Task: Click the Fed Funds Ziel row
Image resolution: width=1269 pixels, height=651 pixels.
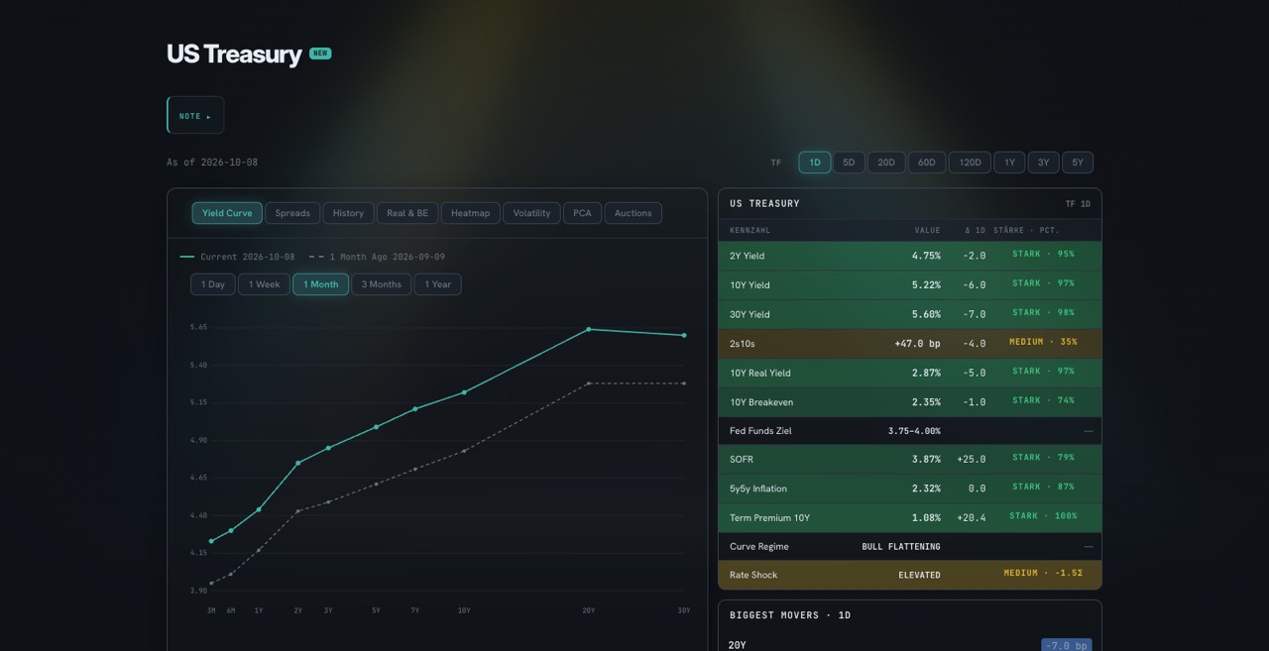Action: [909, 431]
